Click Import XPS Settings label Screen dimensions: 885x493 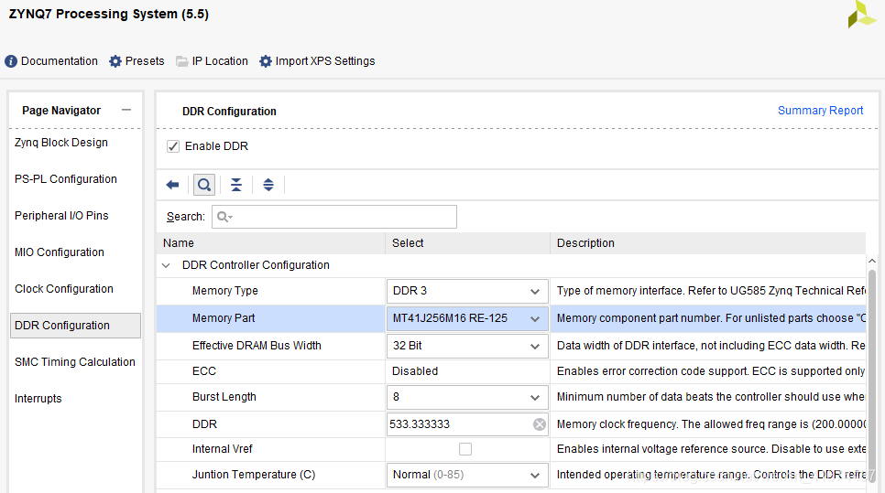(x=325, y=61)
